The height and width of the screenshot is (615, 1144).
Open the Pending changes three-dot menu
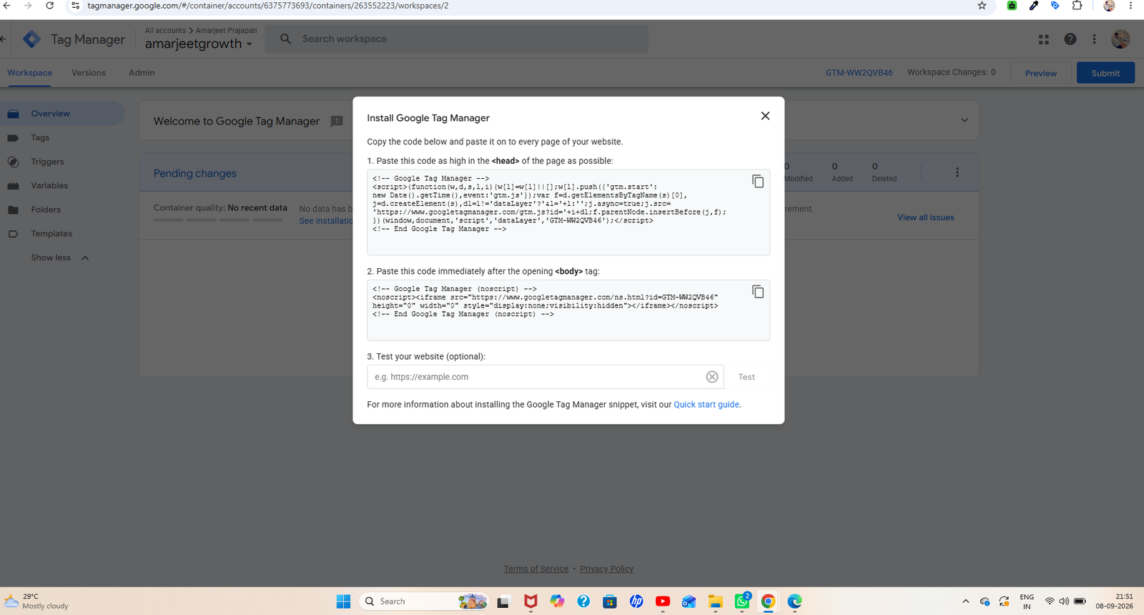coord(957,172)
